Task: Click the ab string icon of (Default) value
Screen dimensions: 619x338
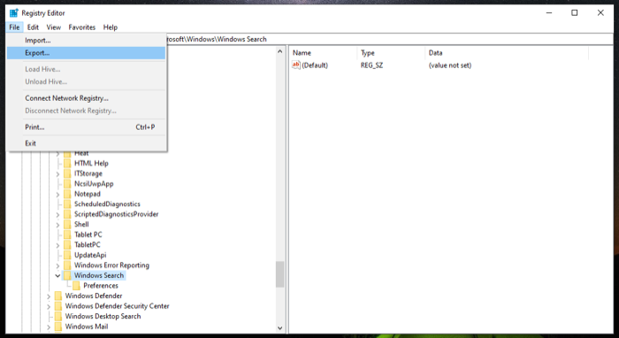Action: 296,65
